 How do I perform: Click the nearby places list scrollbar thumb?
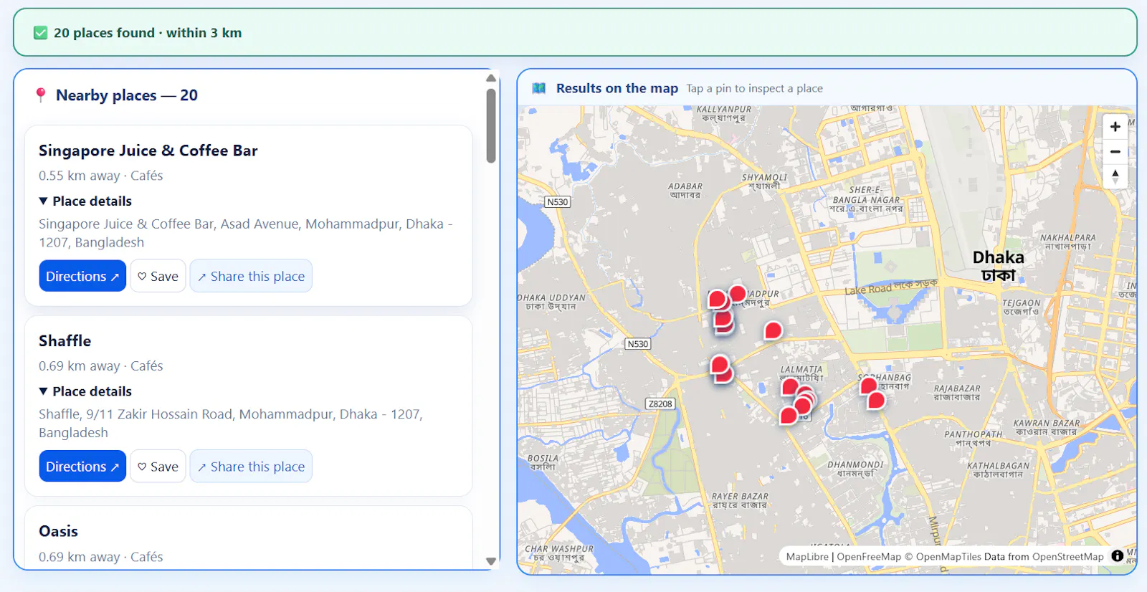491,126
